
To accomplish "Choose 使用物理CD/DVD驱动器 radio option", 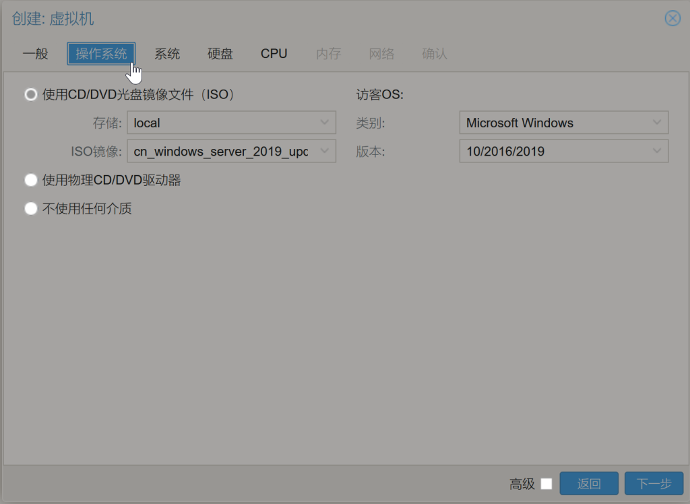I will click(31, 181).
